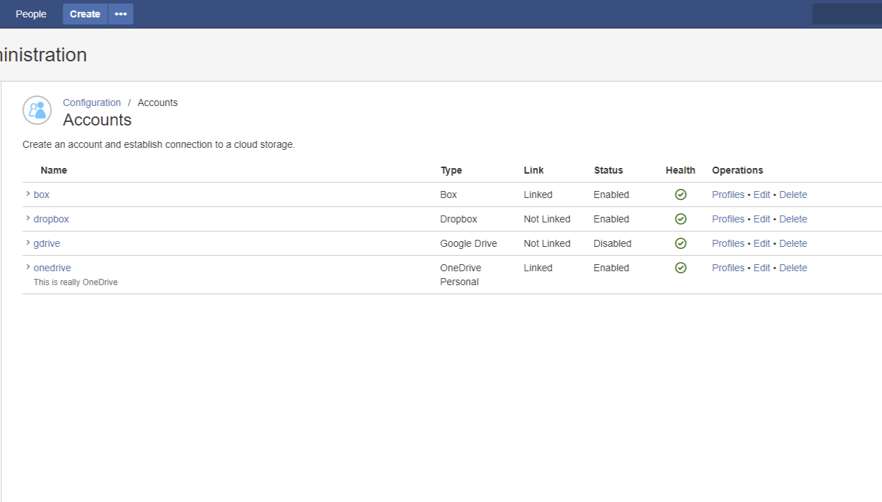Expand the onedrive account row
The image size is (882, 502).
(x=27, y=267)
